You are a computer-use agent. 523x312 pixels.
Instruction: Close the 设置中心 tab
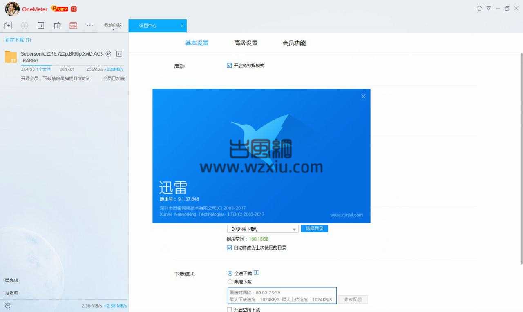click(182, 25)
